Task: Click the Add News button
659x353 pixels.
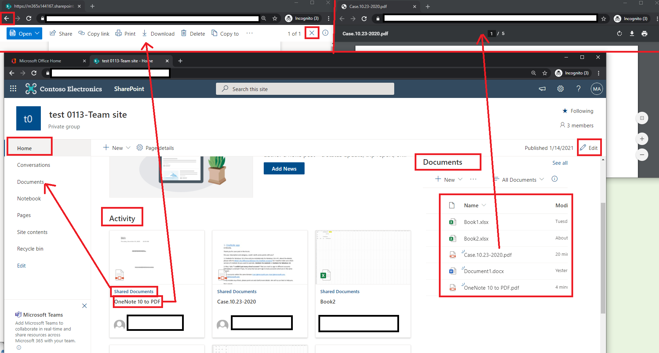Action: 284,169
